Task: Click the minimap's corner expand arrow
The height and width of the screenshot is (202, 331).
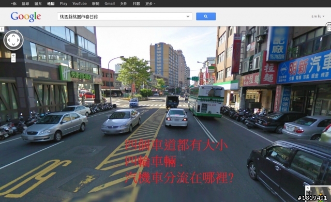Action: pyautogui.click(x=308, y=188)
